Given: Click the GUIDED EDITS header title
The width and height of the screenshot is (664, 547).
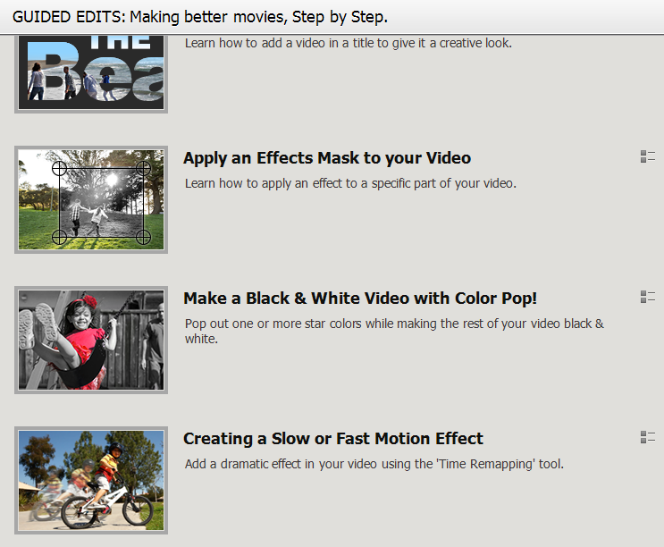Looking at the screenshot, I should (x=200, y=17).
